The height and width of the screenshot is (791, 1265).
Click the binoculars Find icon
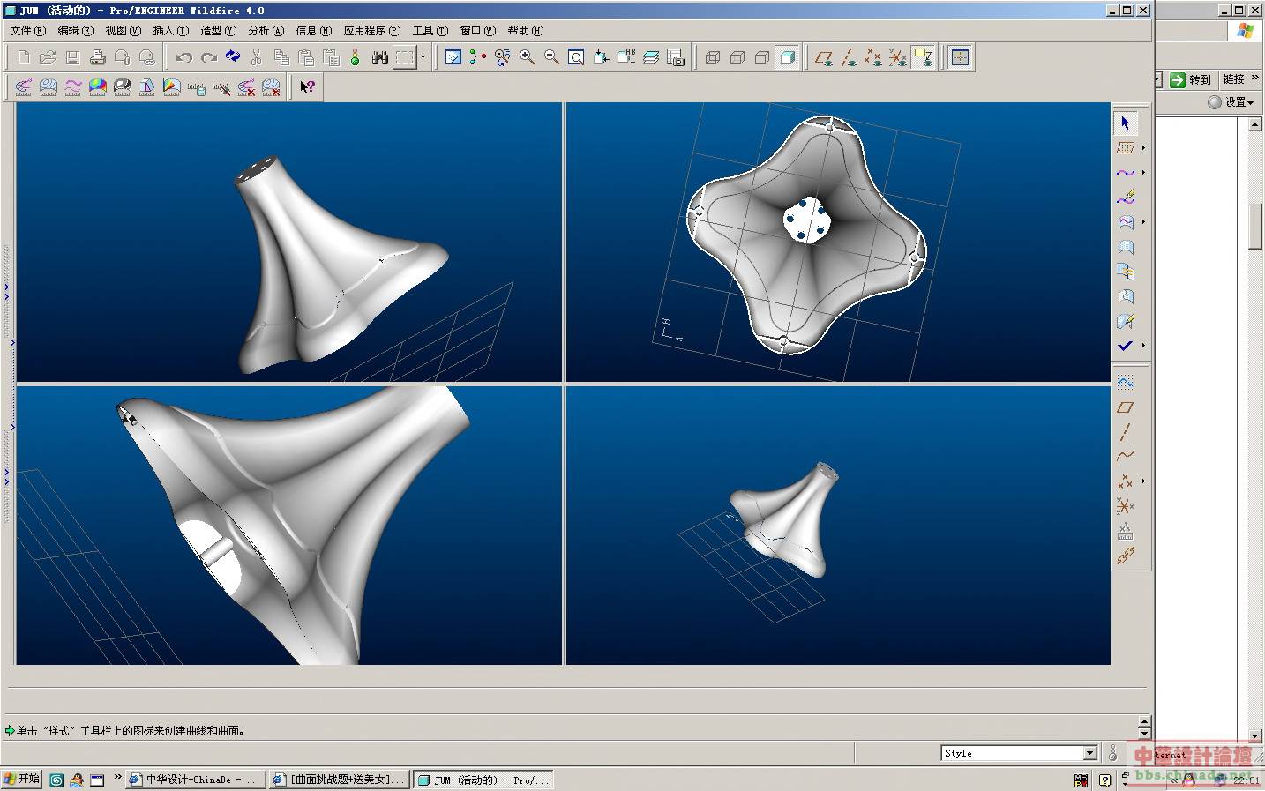(x=379, y=57)
